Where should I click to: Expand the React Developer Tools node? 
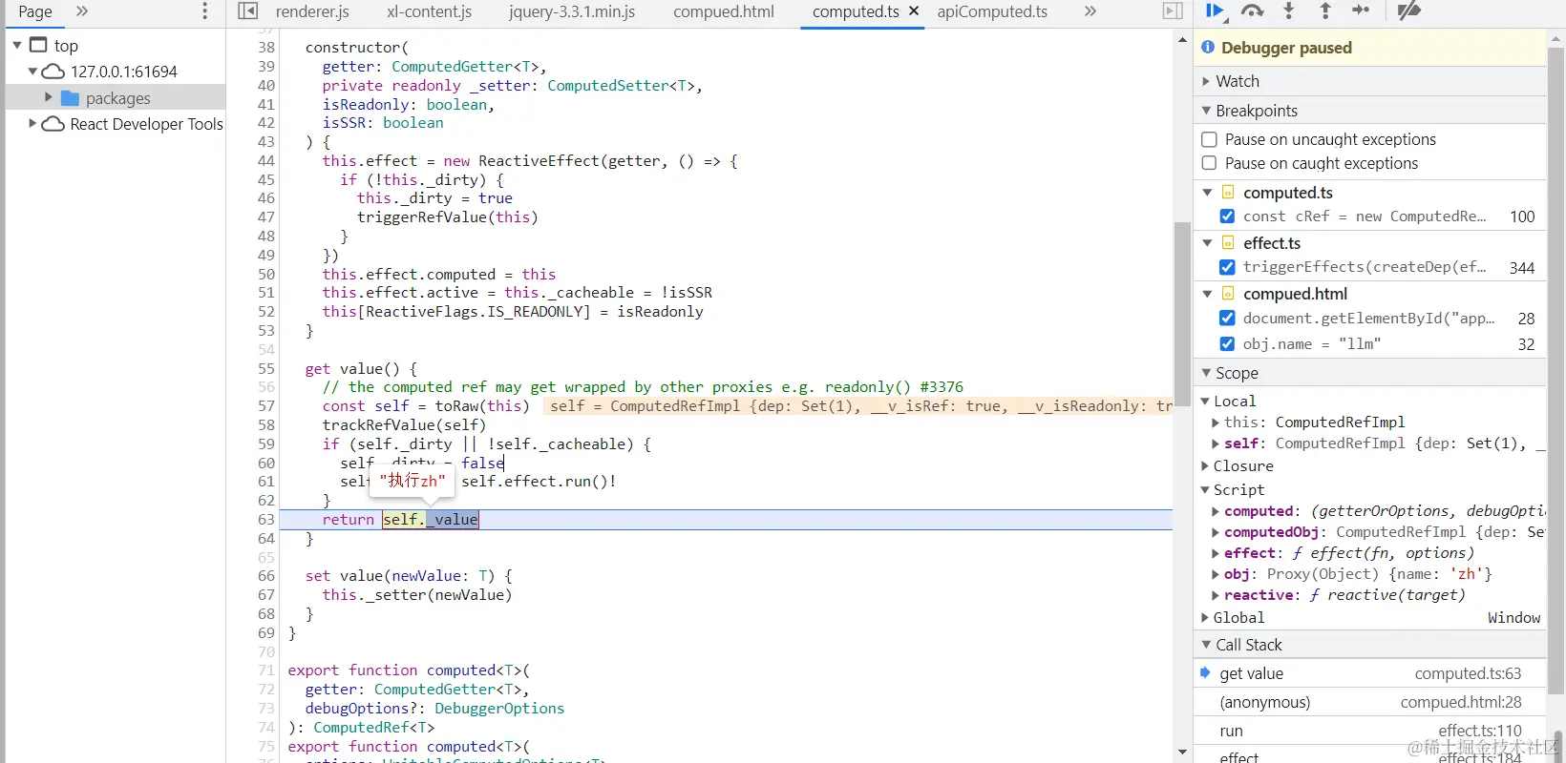click(32, 124)
